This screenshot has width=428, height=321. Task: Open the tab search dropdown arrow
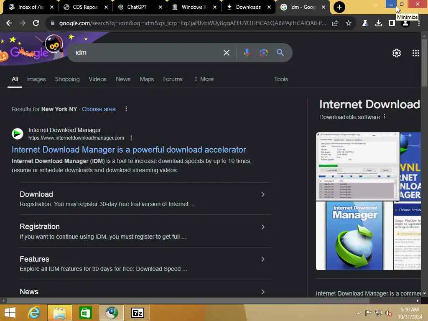[376, 5]
